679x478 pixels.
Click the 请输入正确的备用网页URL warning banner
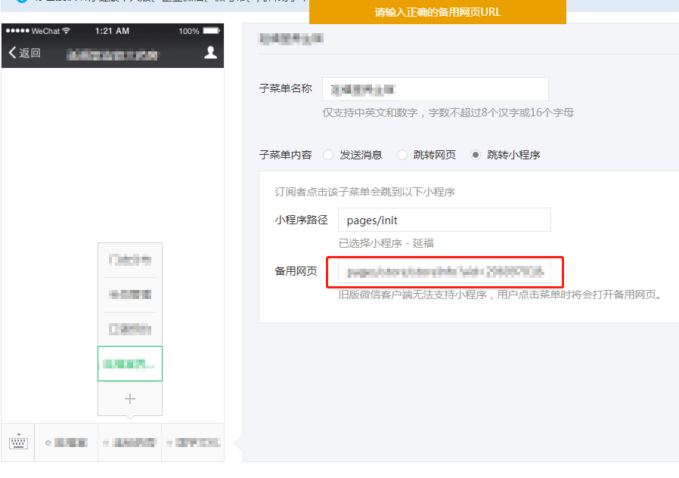(x=437, y=11)
